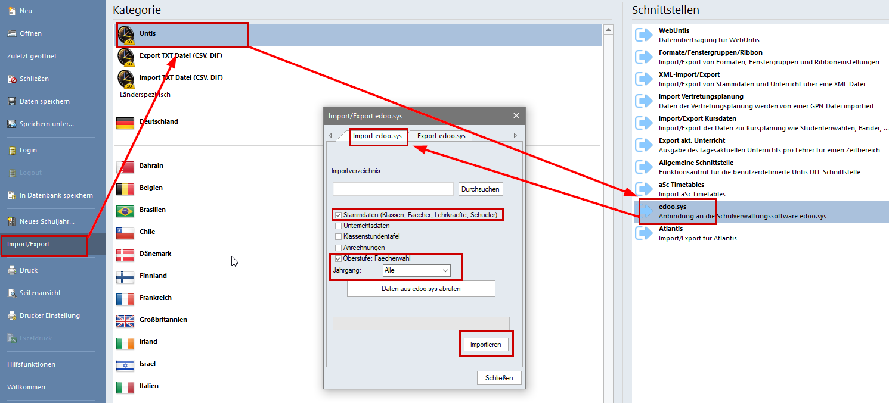
Task: Select Allgemeine Schnittstelle entry
Action: point(760,167)
